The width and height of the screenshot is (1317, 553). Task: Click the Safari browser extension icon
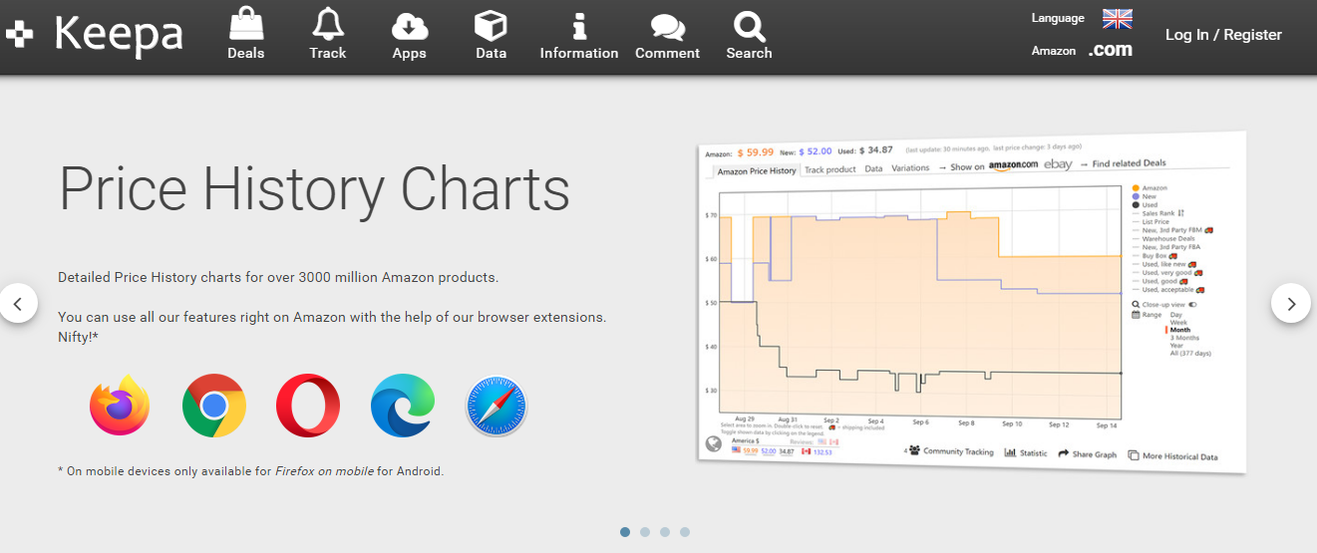click(x=496, y=406)
